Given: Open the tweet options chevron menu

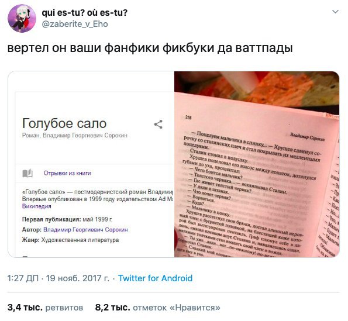Looking at the screenshot, I should [x=335, y=12].
